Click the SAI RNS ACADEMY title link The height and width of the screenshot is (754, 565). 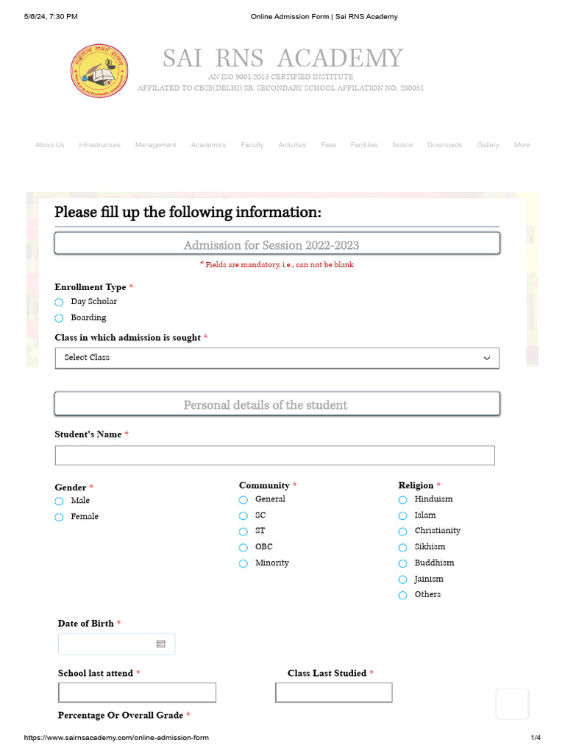tap(282, 58)
